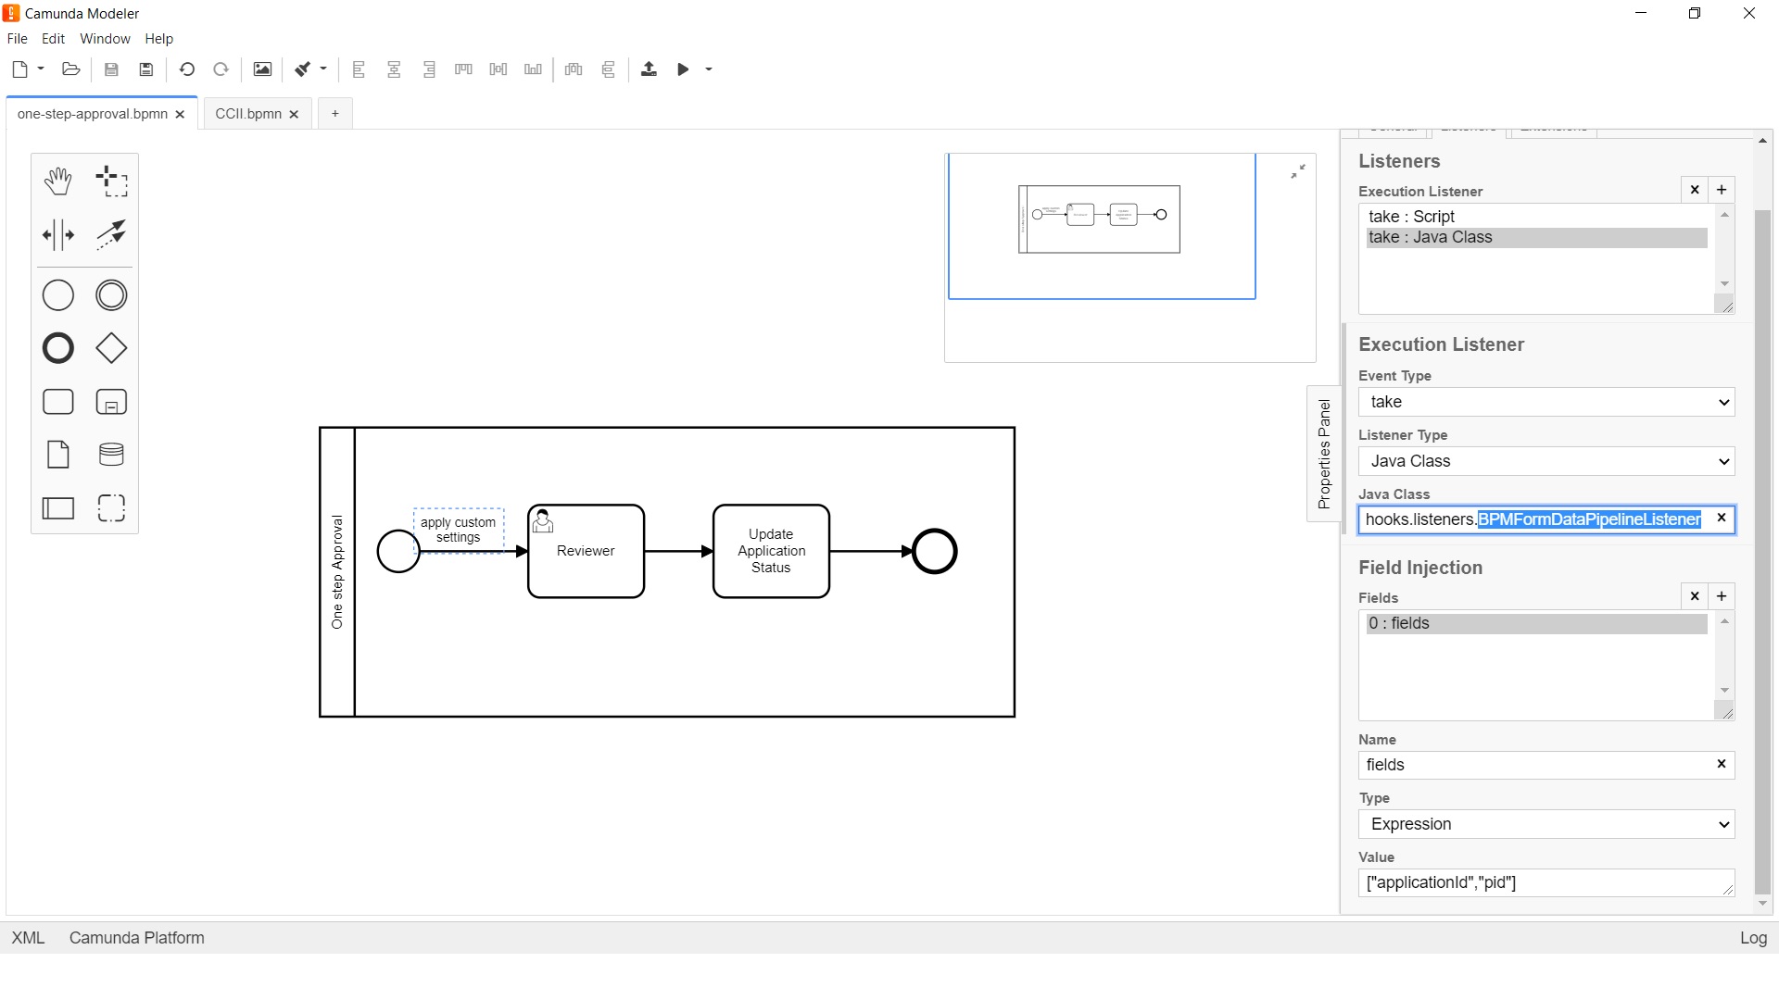Viewport: 1779px width, 1000px height.
Task: Click Save As toolbar icon
Action: pyautogui.click(x=146, y=69)
